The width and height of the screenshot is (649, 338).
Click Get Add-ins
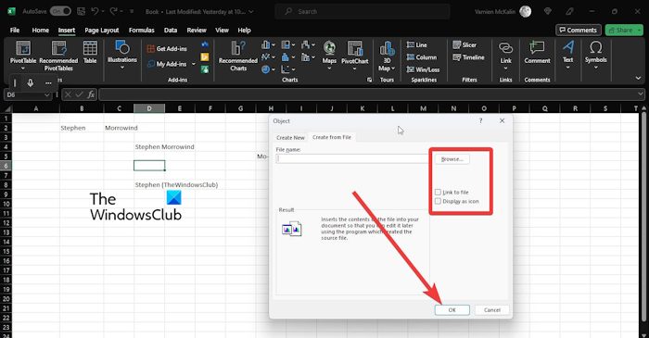coord(167,49)
